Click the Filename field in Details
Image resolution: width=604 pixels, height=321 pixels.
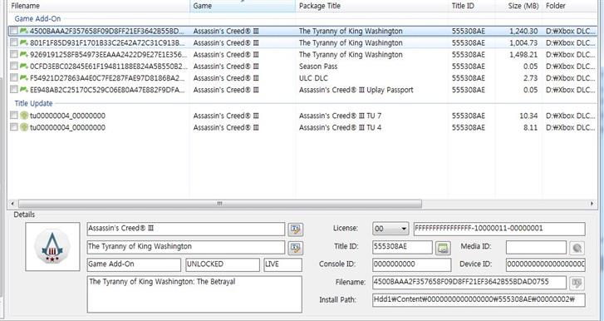pyautogui.click(x=469, y=283)
